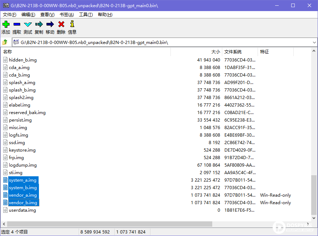Click status bar total size 8 589 934 592
The height and width of the screenshot is (236, 318).
95,232
